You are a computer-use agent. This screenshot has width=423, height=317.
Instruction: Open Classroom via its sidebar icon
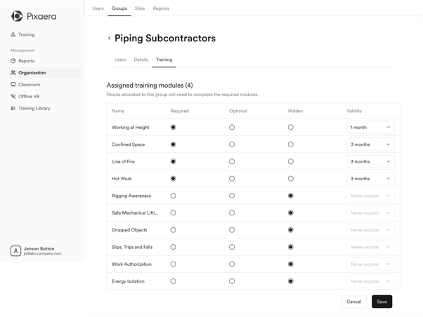tap(13, 85)
